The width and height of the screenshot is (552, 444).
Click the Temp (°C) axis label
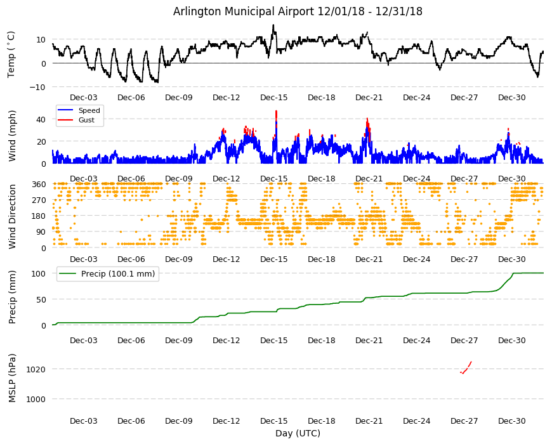(x=11, y=55)
